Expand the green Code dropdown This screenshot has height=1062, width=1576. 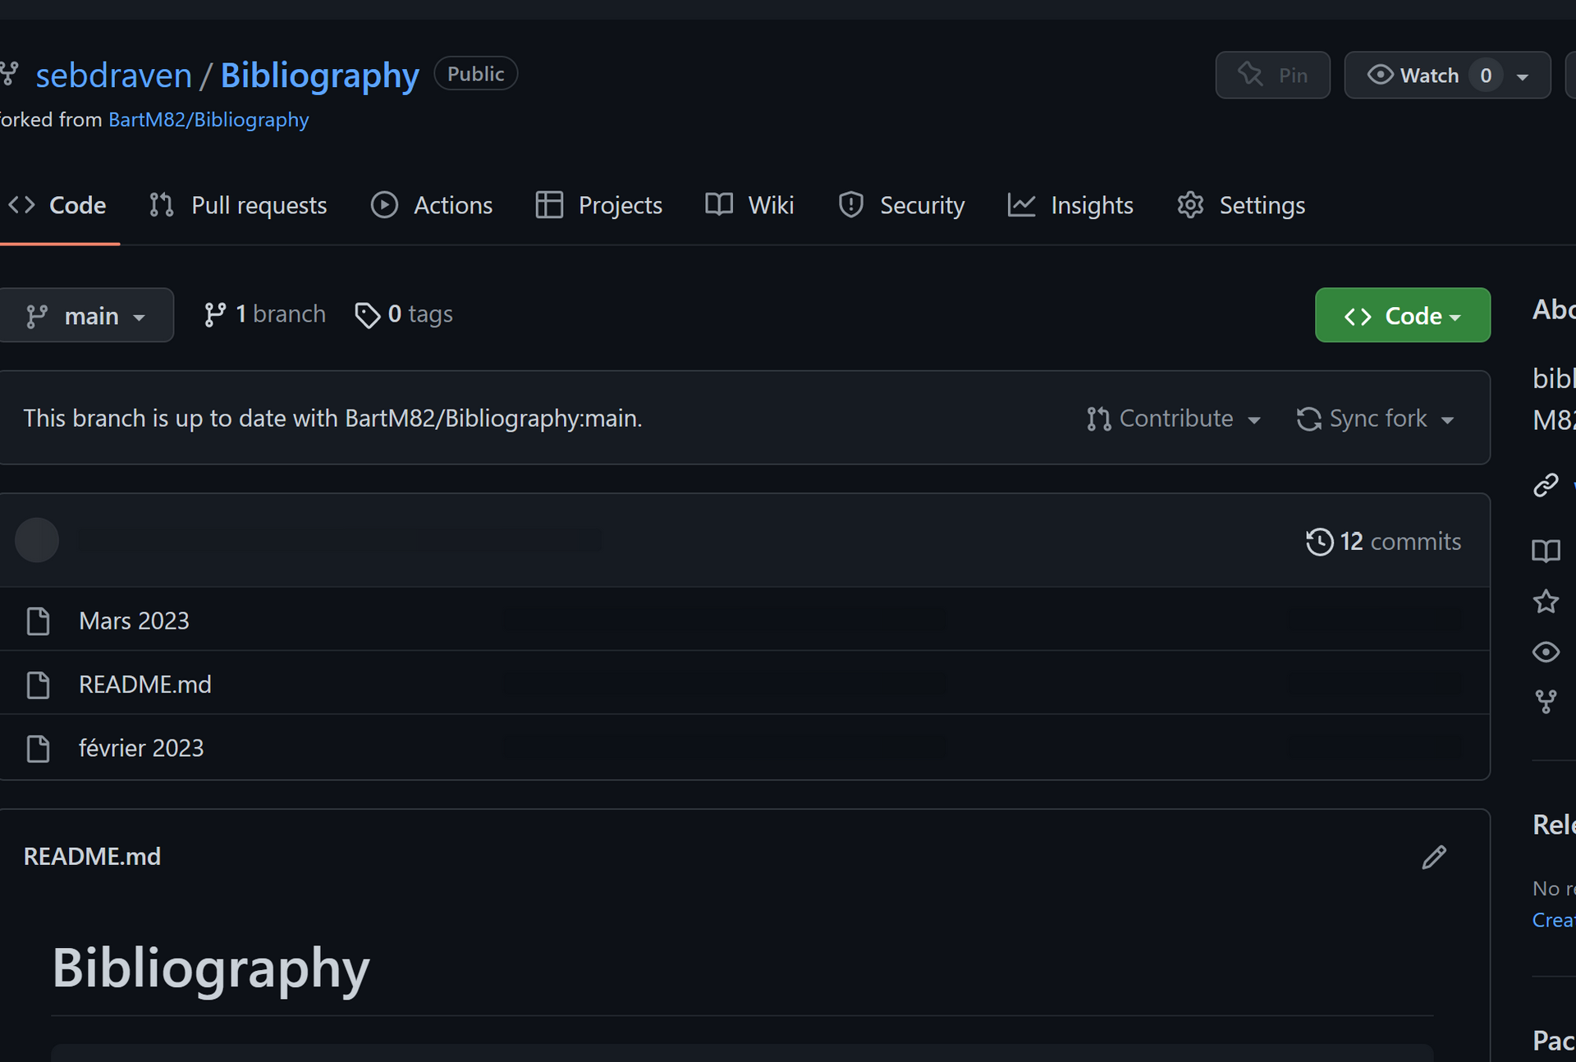(x=1402, y=315)
